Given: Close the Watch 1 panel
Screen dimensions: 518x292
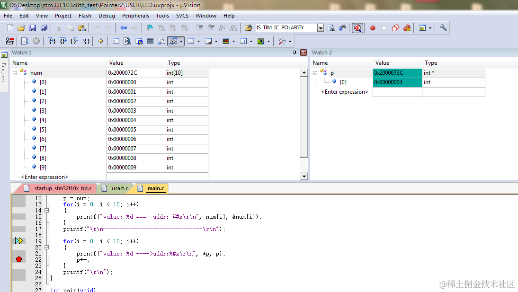Looking at the screenshot, I should tap(303, 53).
